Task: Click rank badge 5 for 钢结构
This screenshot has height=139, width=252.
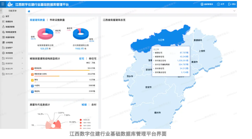Action: pyautogui.click(x=32, y=92)
